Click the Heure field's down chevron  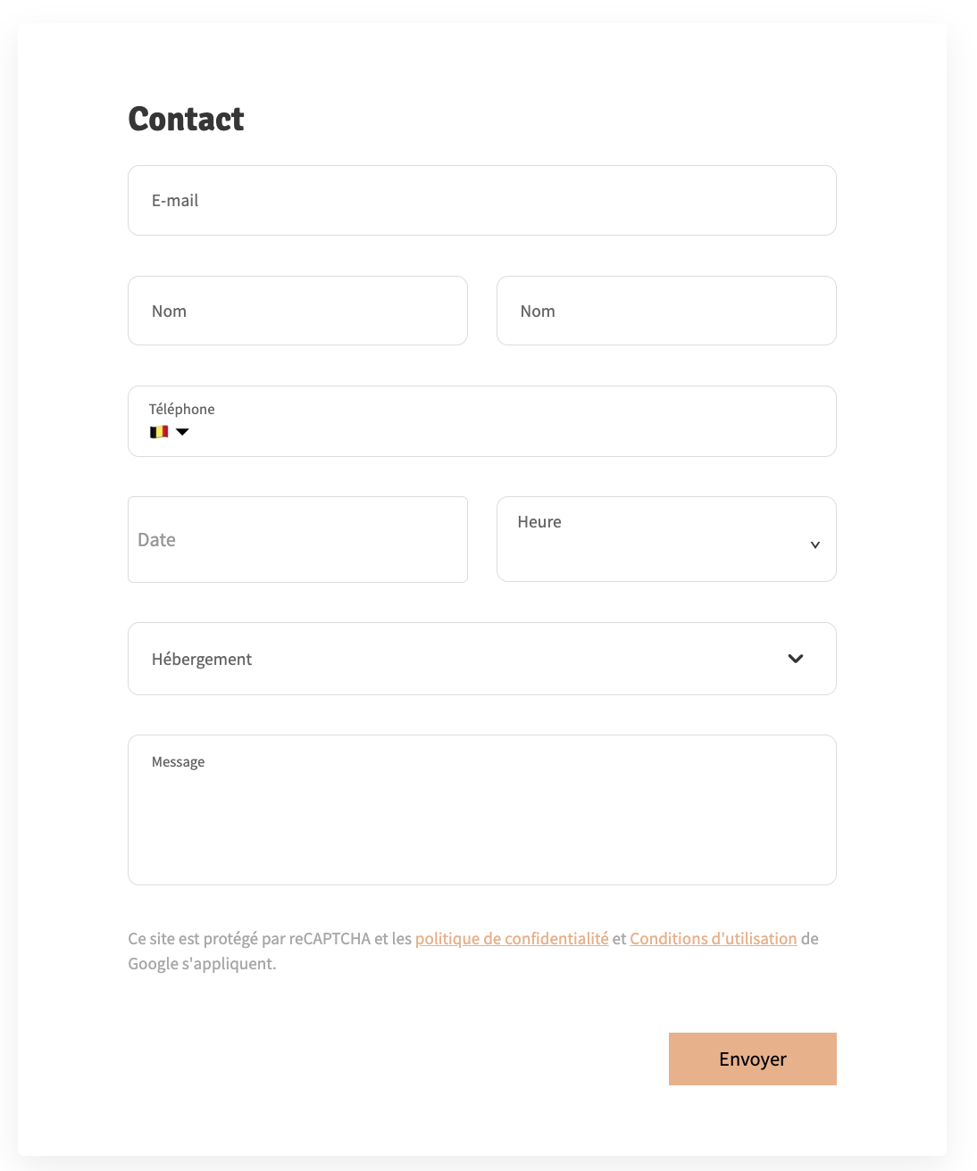coord(814,543)
